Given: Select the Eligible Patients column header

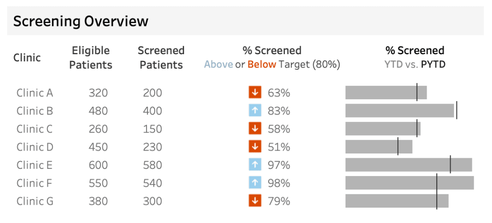Looking at the screenshot, I should (x=91, y=58).
